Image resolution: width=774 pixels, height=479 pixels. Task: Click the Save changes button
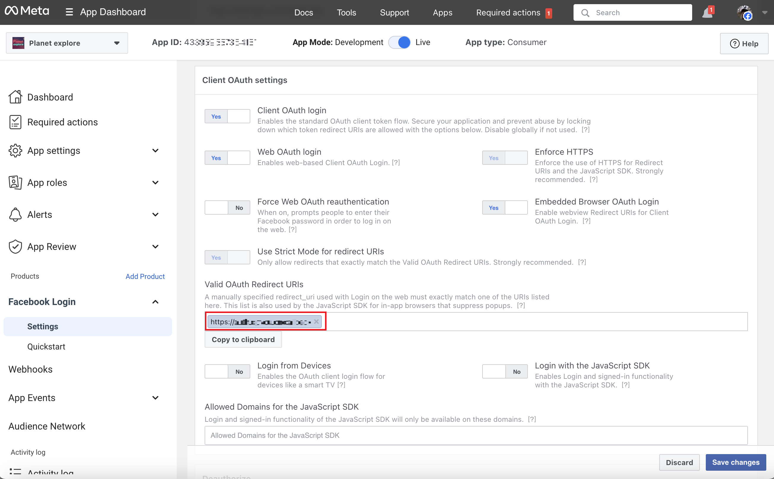(x=735, y=462)
